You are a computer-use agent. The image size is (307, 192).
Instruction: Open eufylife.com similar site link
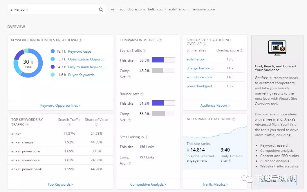[x=196, y=59]
